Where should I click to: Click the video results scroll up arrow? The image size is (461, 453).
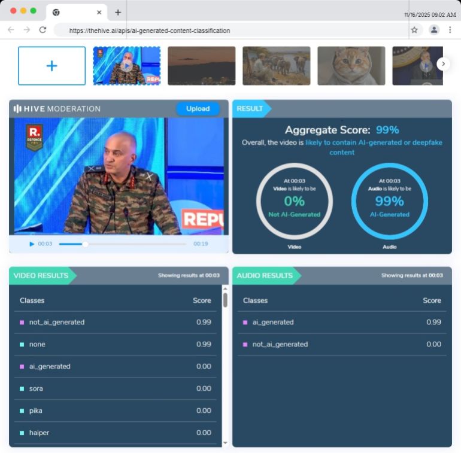pos(225,289)
